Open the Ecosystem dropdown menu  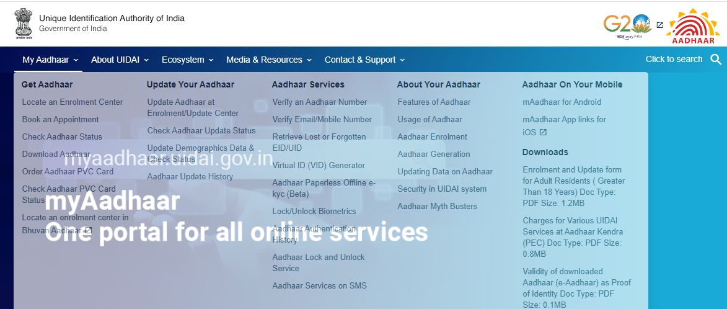(x=187, y=60)
